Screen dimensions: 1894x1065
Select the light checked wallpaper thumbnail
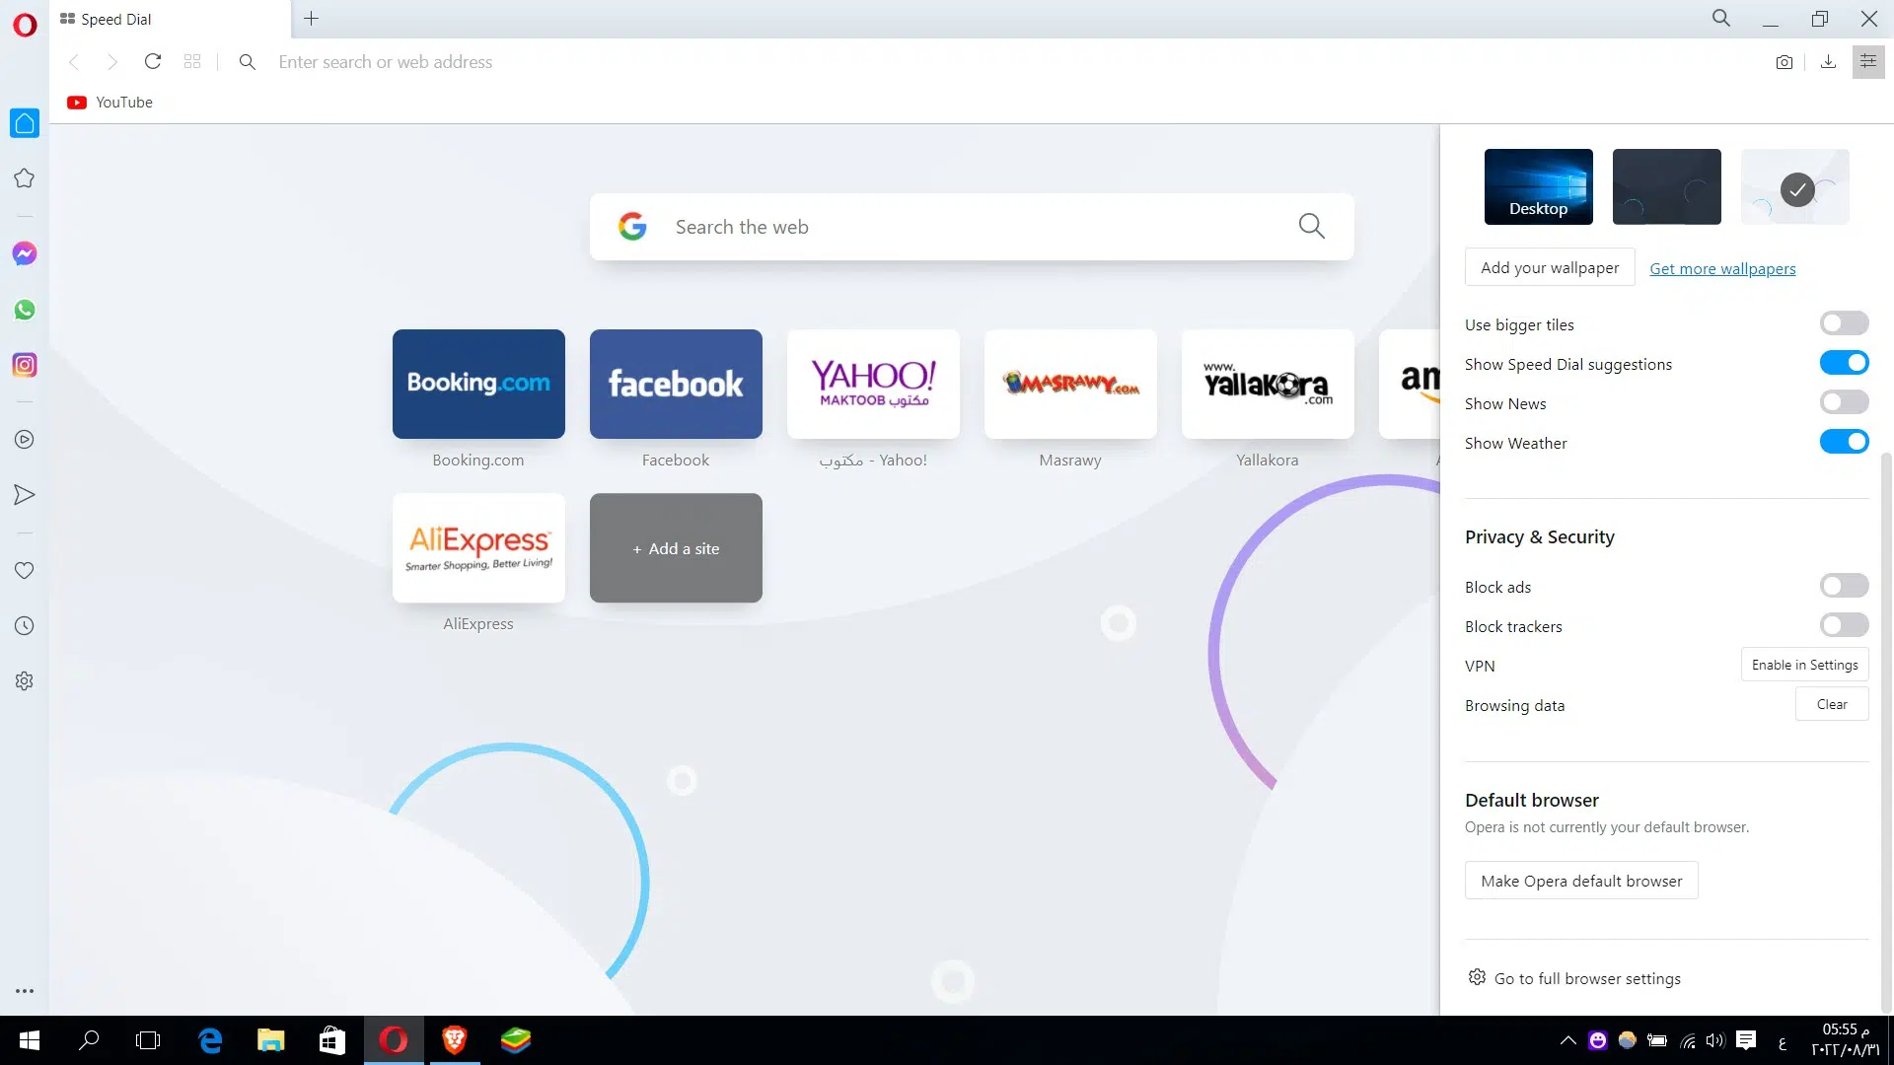(x=1795, y=186)
